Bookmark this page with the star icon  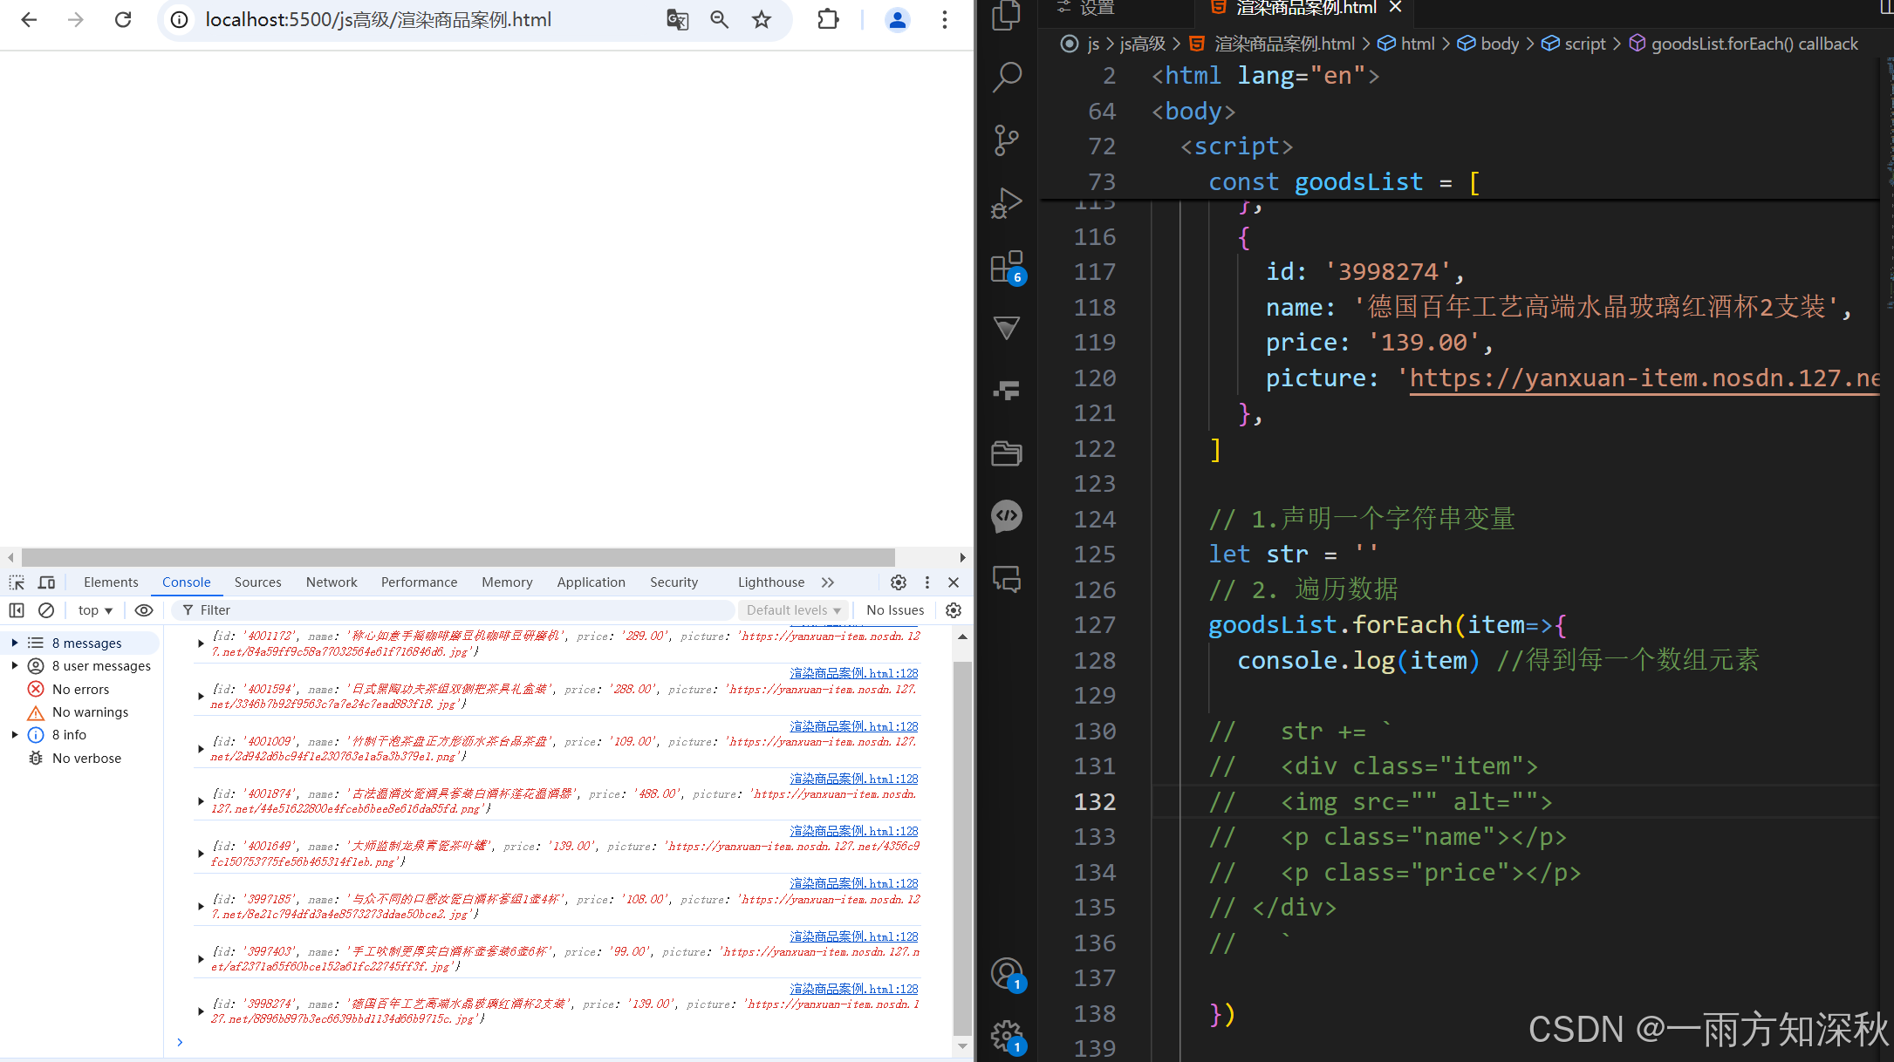click(762, 20)
